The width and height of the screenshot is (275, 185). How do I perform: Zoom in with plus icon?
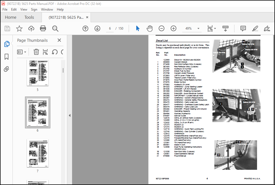coord(174,28)
